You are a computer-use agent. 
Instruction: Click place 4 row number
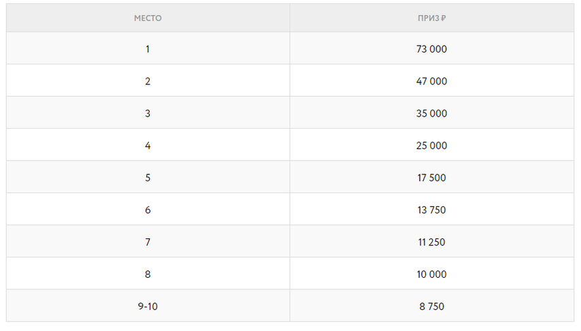[148, 144]
